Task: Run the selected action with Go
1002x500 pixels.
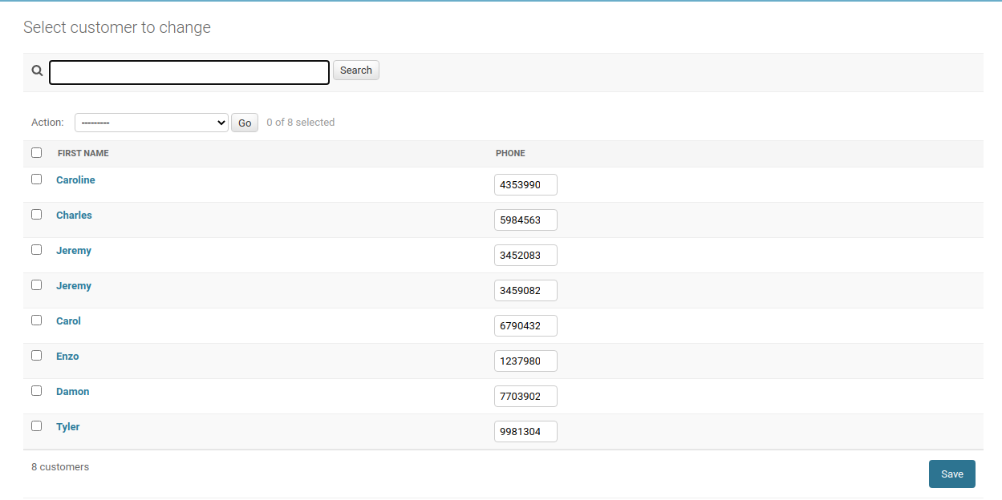Action: coord(245,123)
